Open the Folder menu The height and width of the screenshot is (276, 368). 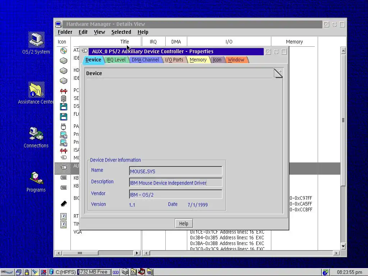65,32
